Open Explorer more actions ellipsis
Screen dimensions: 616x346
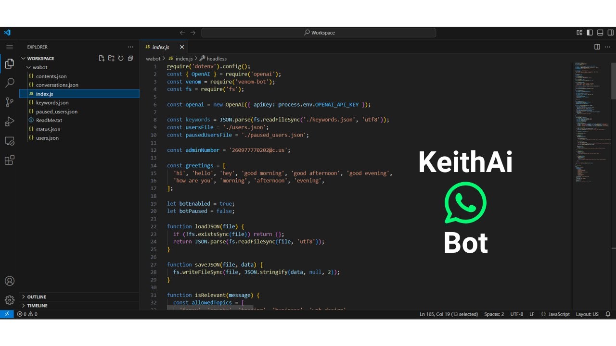130,47
